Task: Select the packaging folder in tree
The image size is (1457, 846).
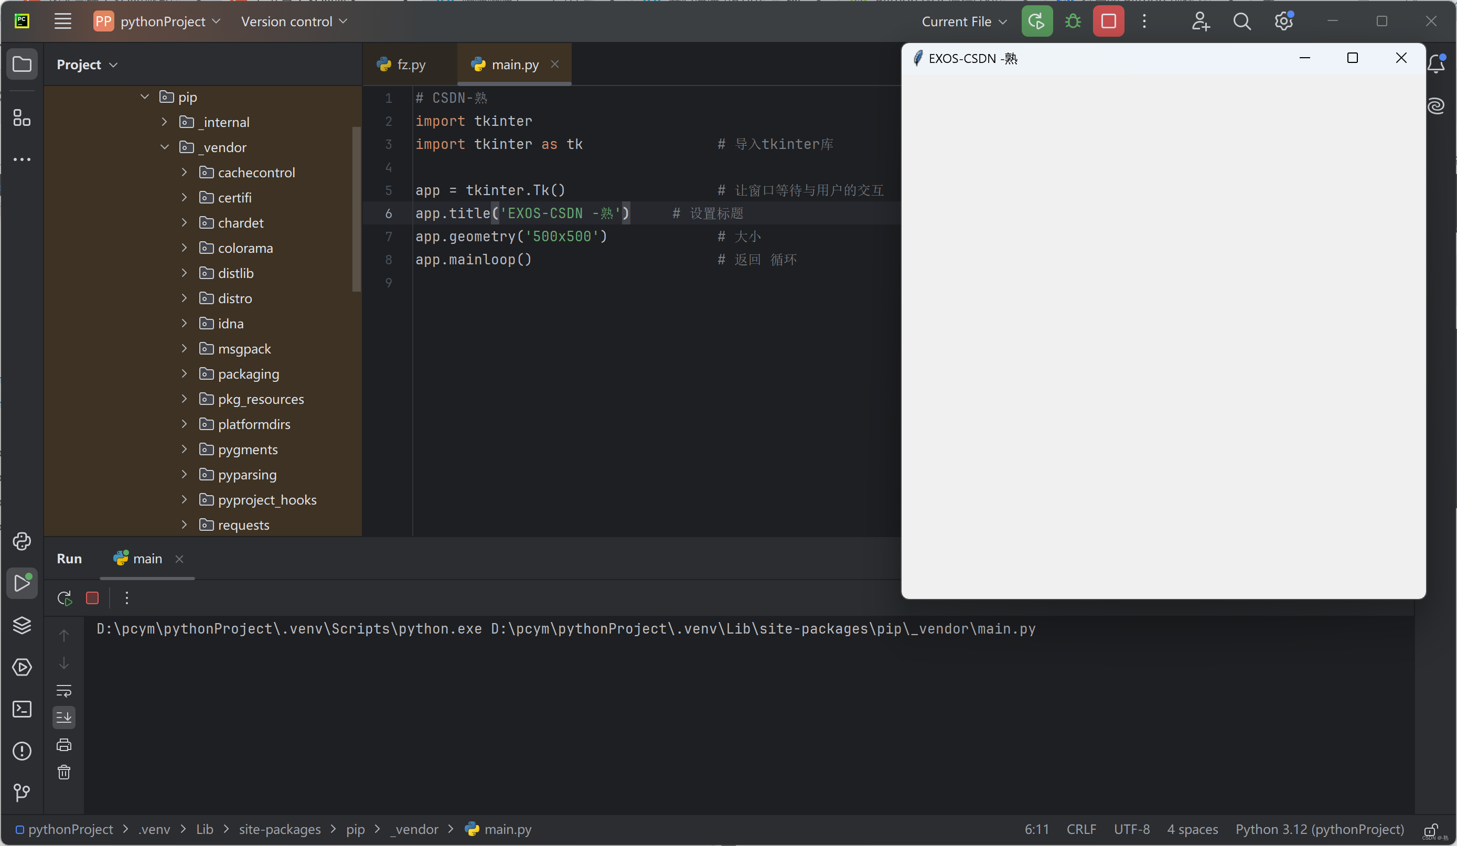Action: 248,373
